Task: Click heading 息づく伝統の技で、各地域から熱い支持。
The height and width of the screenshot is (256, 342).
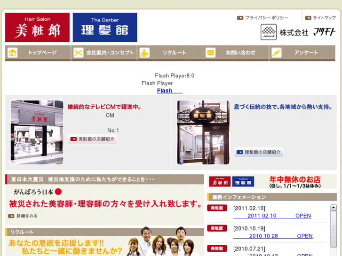Action: point(283,107)
